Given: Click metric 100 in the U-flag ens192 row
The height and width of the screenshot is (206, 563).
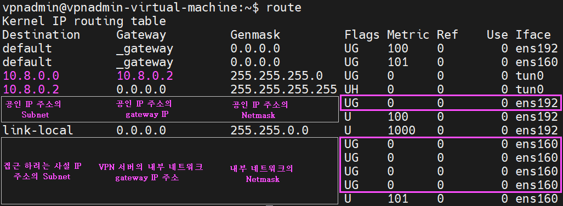Looking at the screenshot, I should pos(398,116).
